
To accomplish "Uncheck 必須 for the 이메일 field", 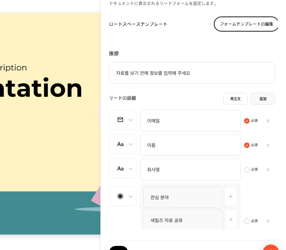I will click(x=246, y=121).
